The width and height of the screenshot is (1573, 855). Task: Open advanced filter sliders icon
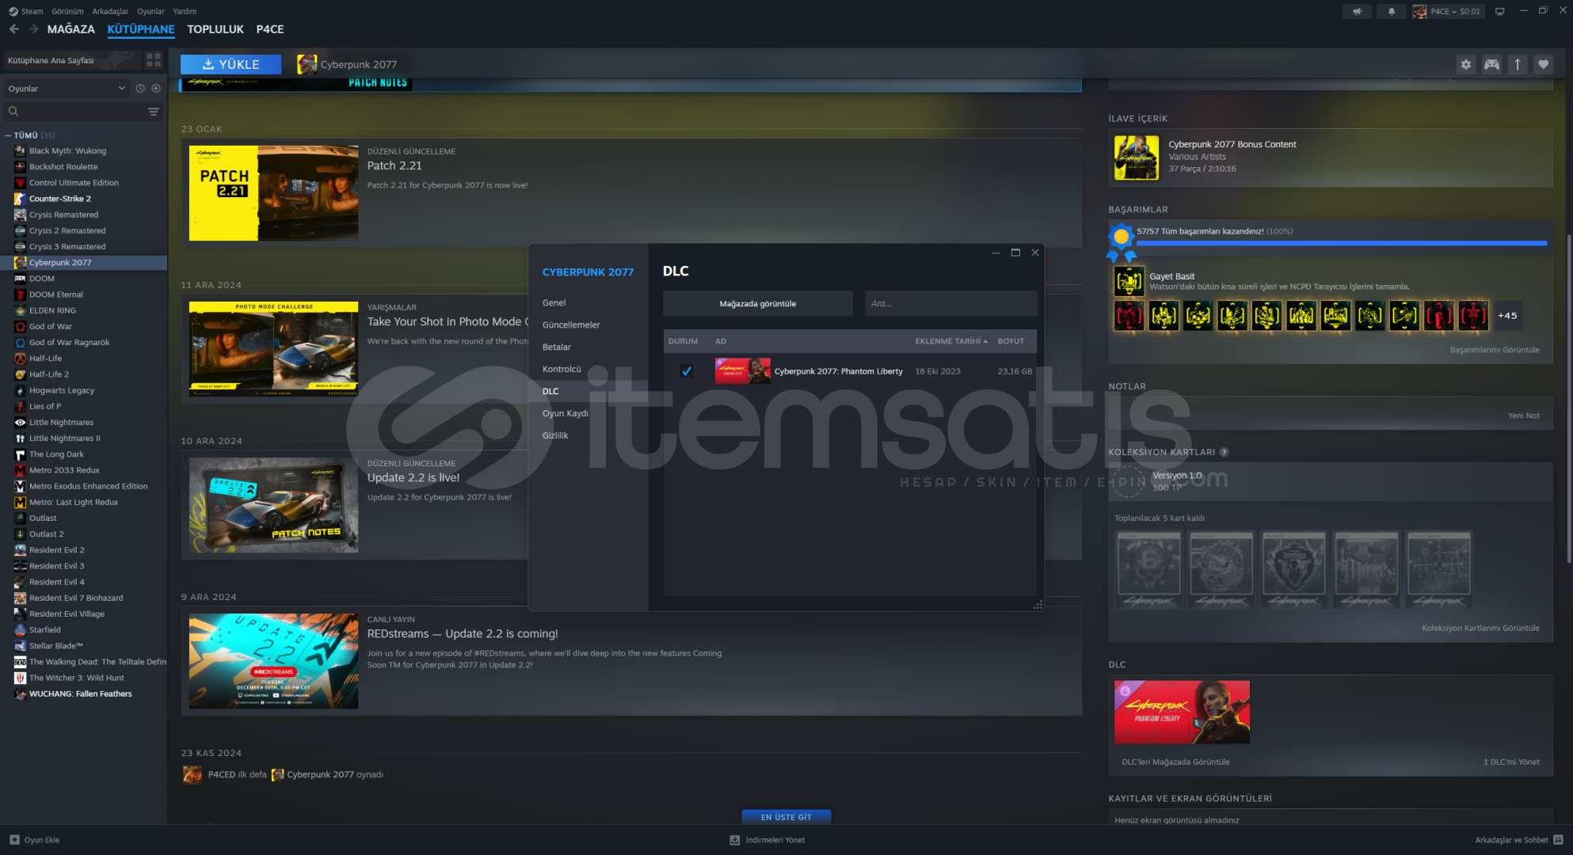[154, 112]
